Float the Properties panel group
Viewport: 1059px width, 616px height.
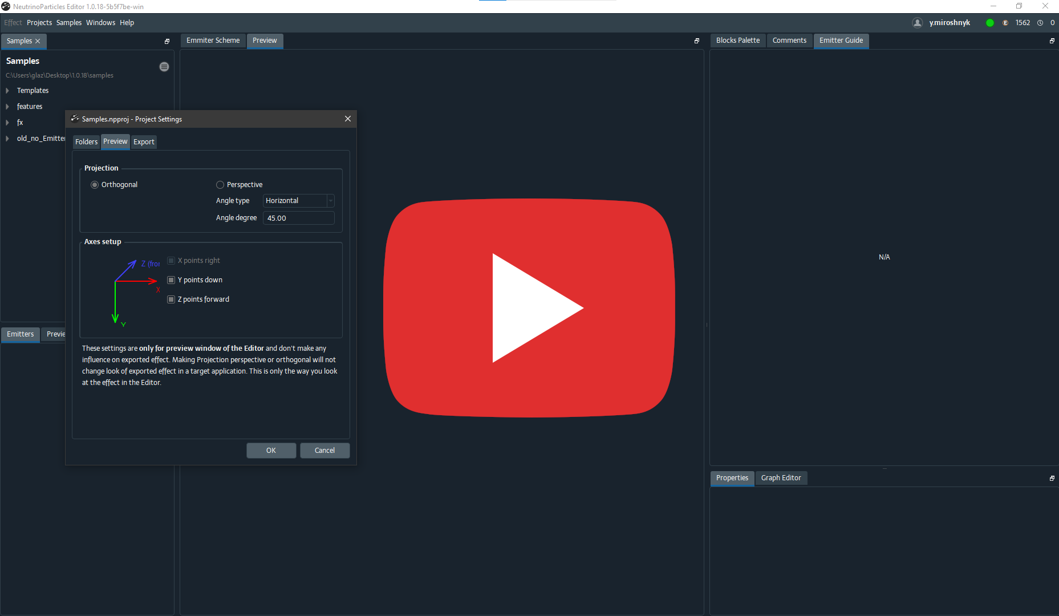(1051, 479)
